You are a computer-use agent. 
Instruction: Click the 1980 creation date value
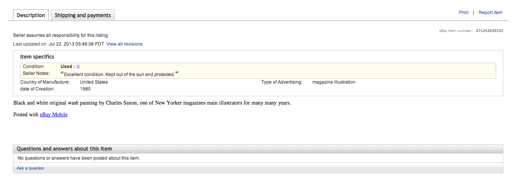click(x=85, y=89)
